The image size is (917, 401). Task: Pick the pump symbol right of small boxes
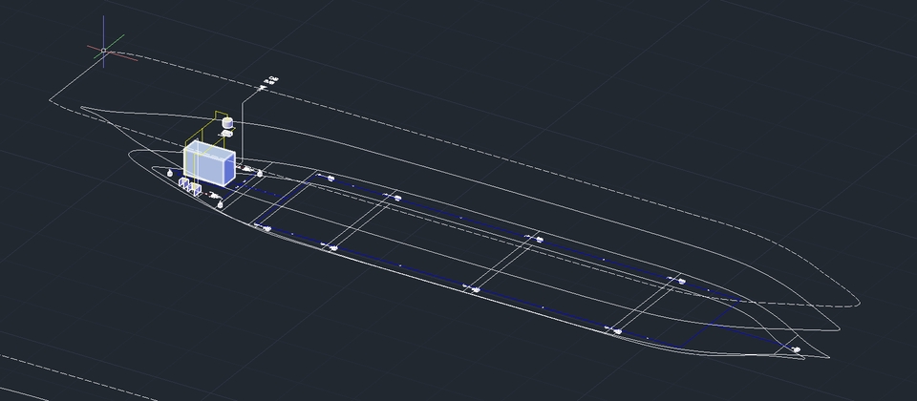click(214, 195)
